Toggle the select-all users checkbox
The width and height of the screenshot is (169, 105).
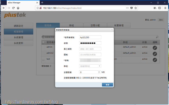click(x=43, y=42)
